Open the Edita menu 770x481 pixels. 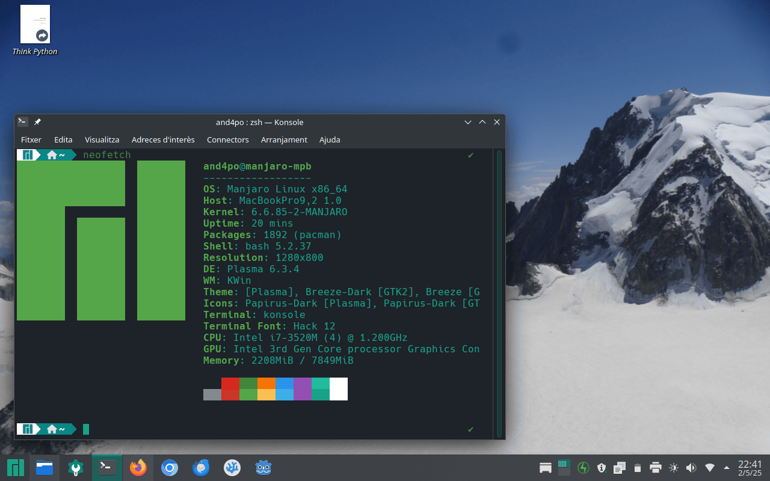[63, 139]
